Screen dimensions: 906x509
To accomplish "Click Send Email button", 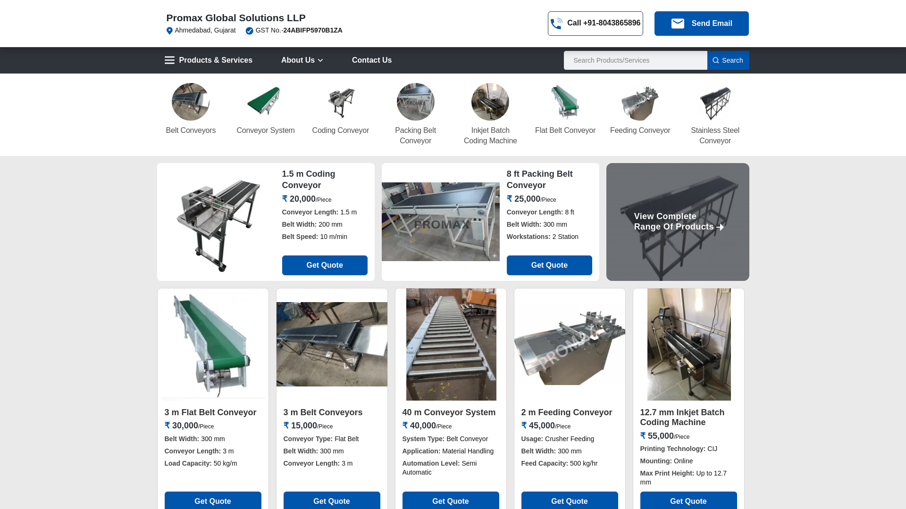I will (702, 24).
